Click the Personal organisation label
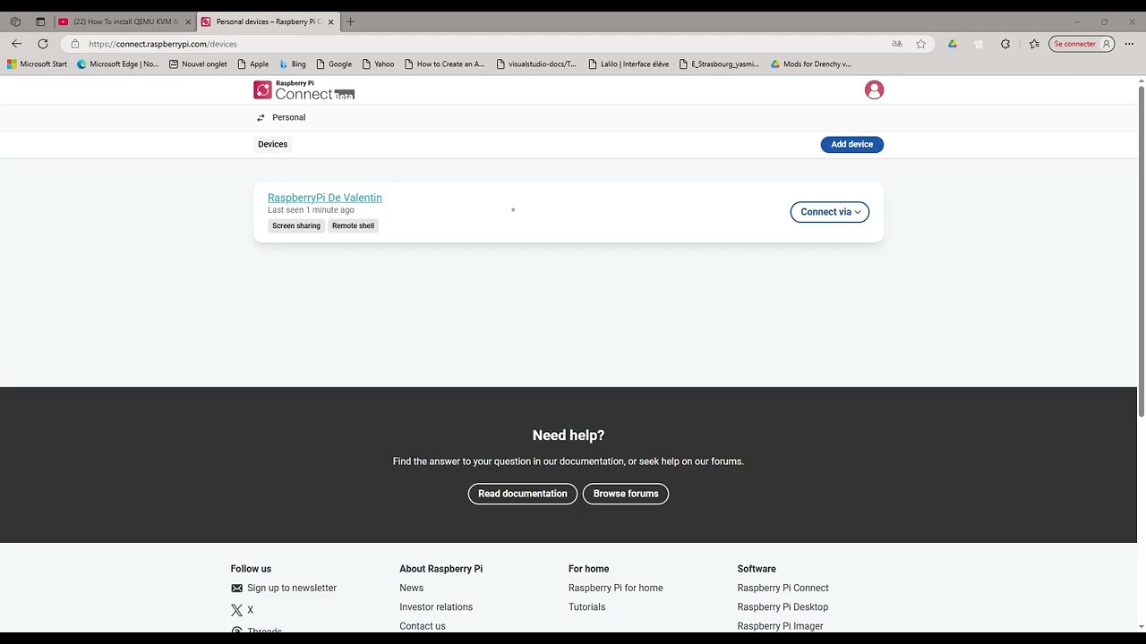1146x644 pixels. [288, 117]
